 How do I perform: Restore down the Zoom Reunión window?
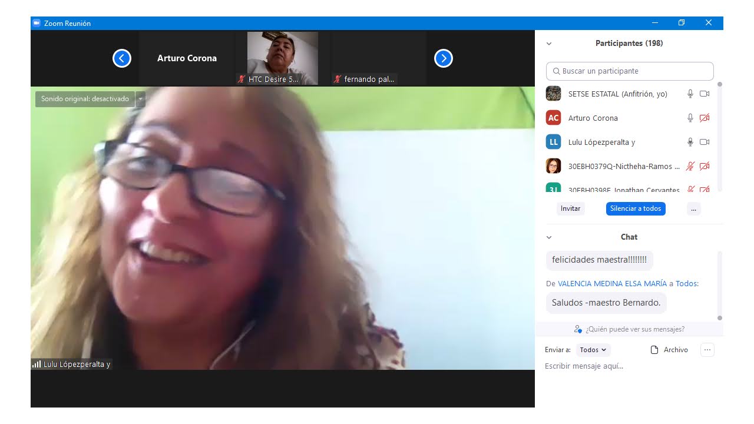coord(682,23)
